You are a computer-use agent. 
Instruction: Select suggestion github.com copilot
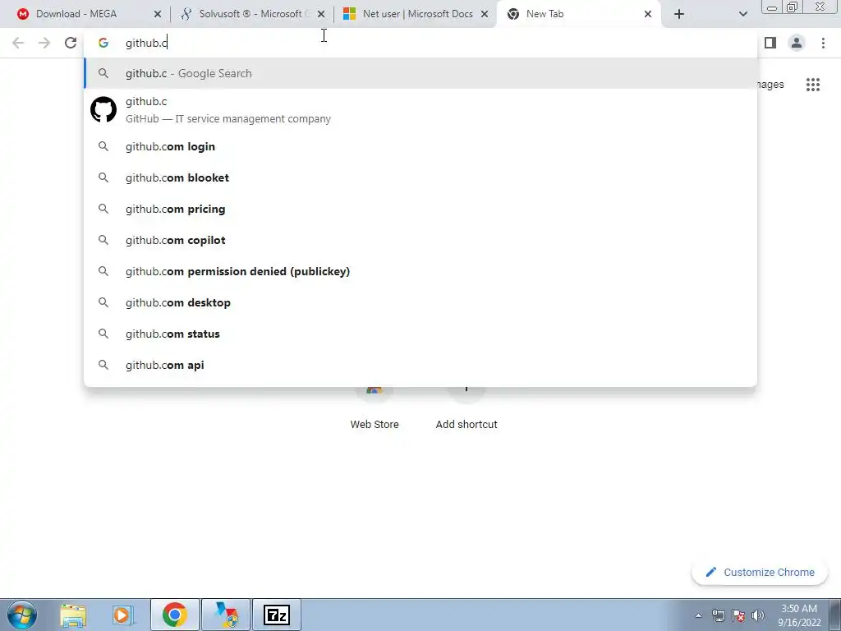click(x=420, y=240)
